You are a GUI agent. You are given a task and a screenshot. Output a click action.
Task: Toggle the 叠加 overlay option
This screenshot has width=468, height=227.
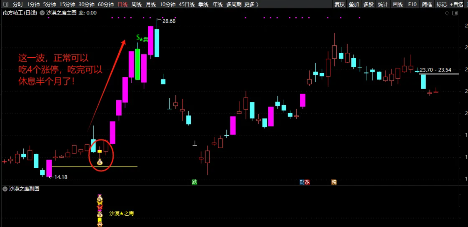tap(354, 4)
